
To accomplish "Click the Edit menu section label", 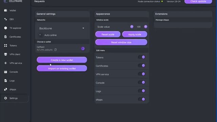I will coord(100,50).
